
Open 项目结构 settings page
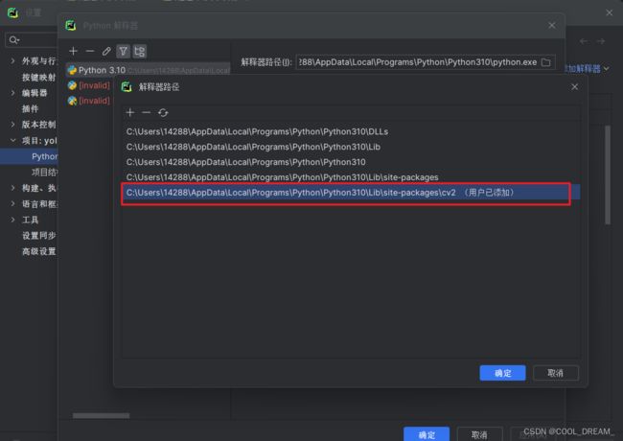click(44, 172)
